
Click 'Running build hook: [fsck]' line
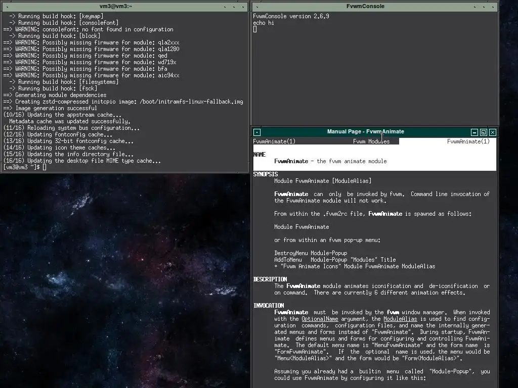click(53, 88)
